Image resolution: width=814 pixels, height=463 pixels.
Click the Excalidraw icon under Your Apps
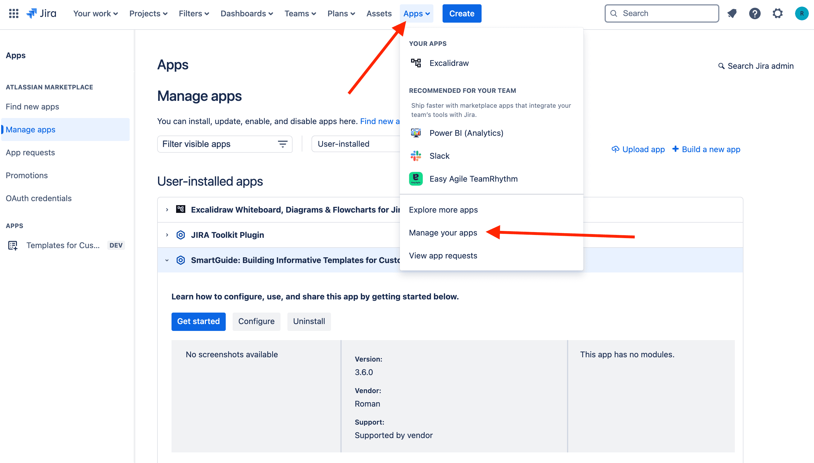(416, 63)
